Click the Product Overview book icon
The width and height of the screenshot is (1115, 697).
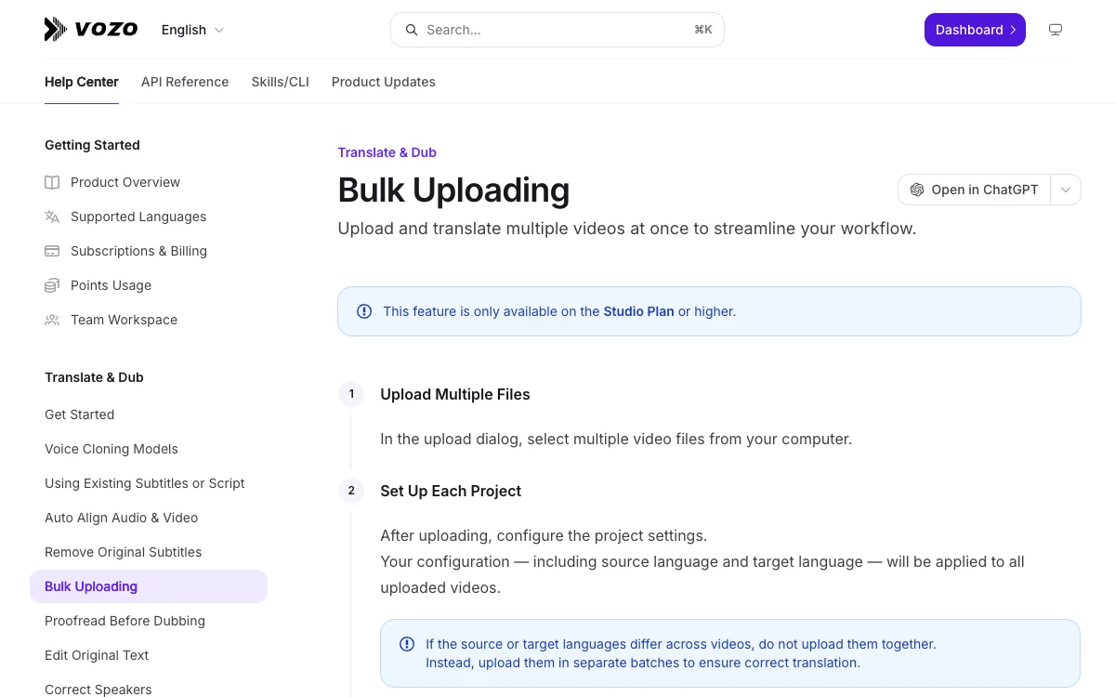pyautogui.click(x=52, y=182)
